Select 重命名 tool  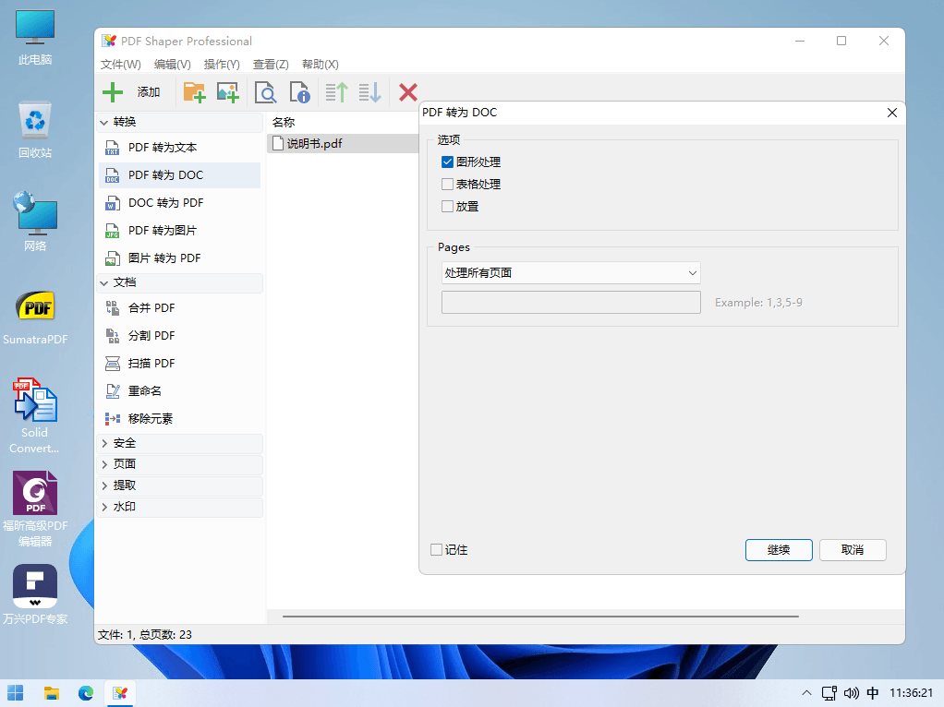179,391
